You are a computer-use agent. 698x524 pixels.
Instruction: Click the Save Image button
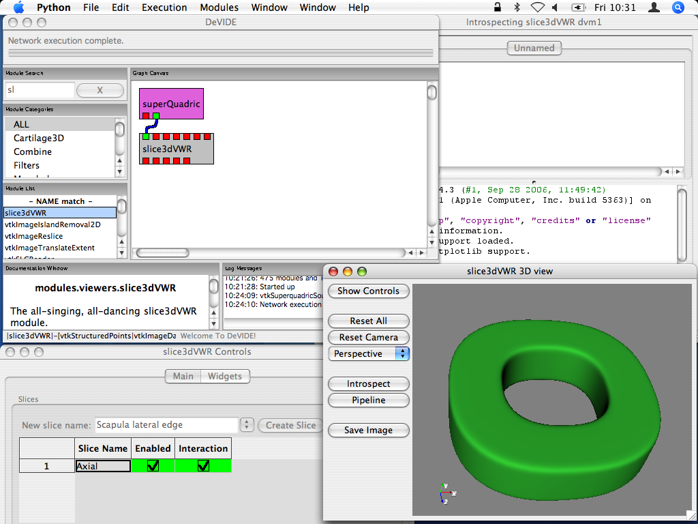(x=369, y=430)
